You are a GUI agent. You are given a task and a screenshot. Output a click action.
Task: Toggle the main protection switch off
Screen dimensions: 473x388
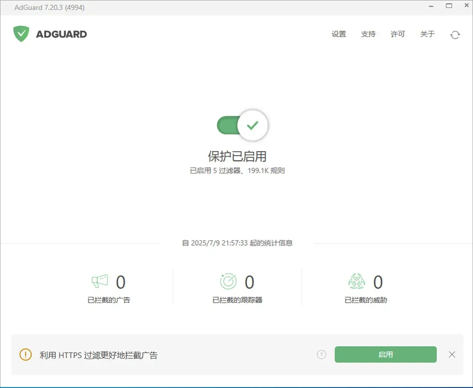(x=242, y=125)
